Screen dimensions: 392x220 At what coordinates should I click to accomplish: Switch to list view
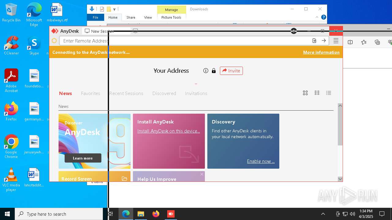[x=329, y=93]
